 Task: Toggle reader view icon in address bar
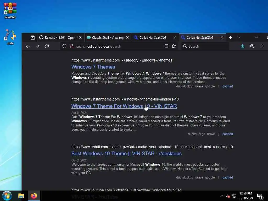pos(166,46)
